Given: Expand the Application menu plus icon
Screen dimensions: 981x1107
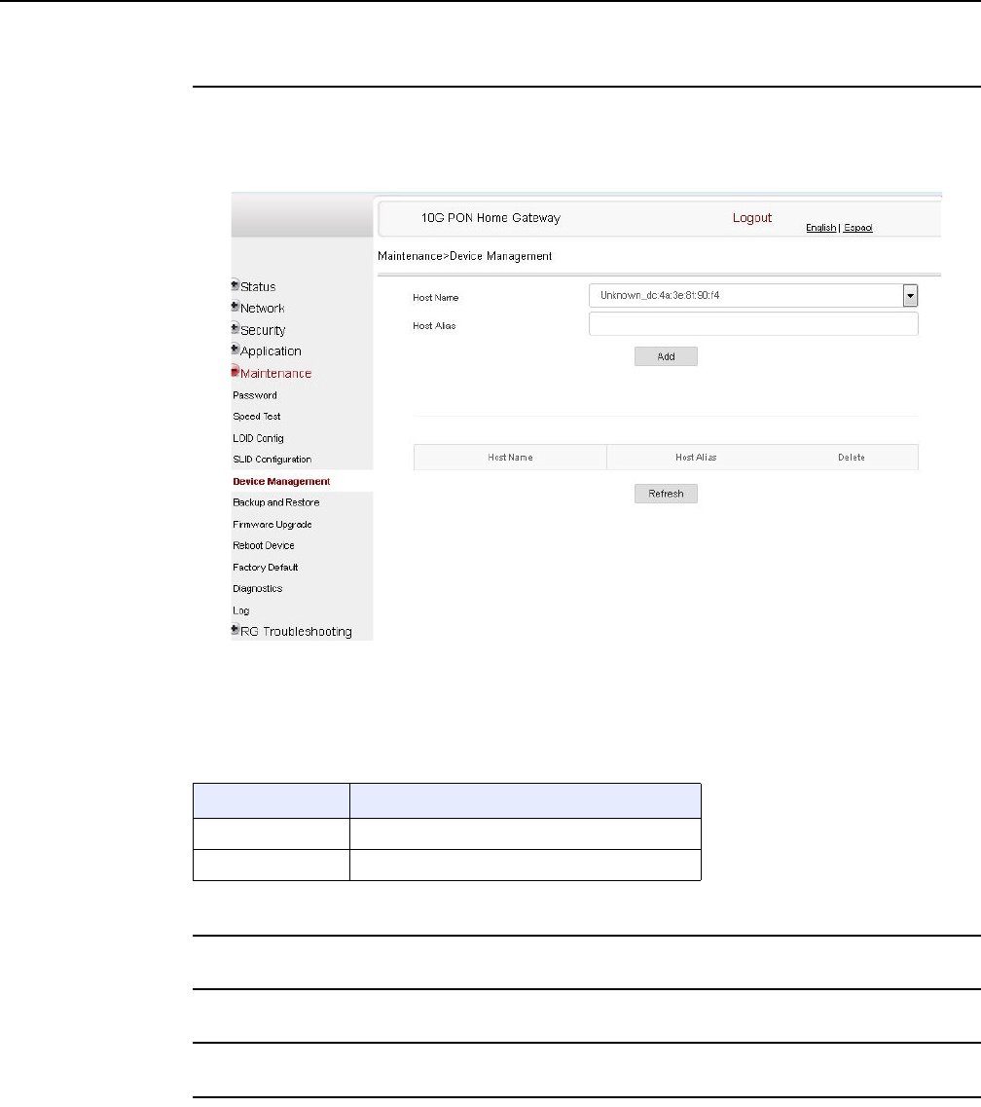Looking at the screenshot, I should [235, 350].
